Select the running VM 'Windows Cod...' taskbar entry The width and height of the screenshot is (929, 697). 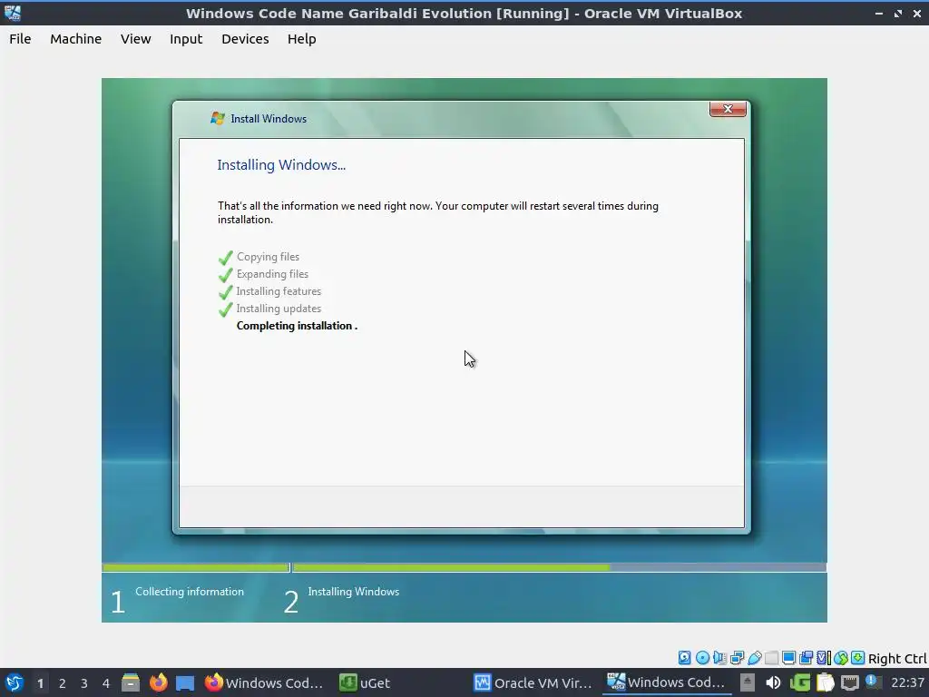[x=667, y=682]
